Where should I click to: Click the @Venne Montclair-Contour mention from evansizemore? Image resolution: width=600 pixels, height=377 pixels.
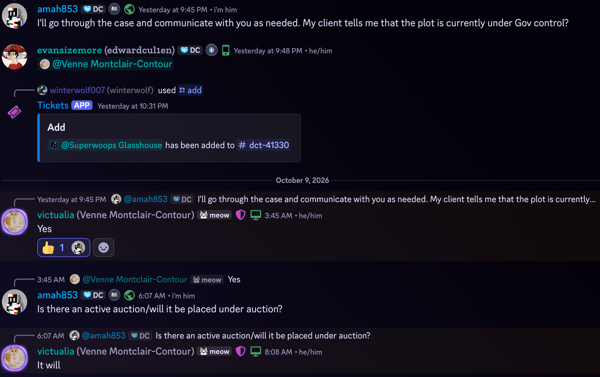(105, 64)
